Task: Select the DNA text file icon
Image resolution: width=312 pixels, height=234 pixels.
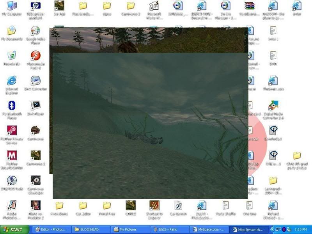Action: pos(273,56)
